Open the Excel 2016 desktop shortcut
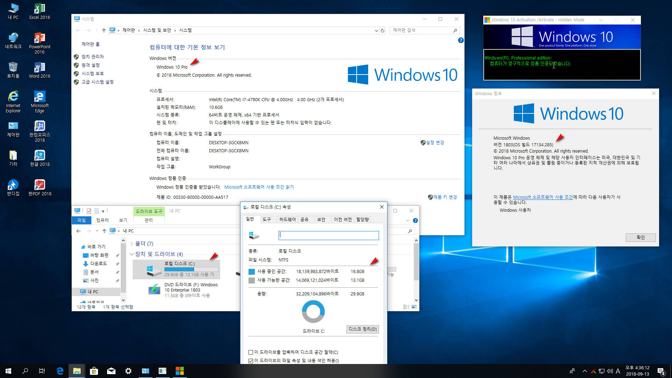Screen dimensions: 672x378 [x=40, y=11]
